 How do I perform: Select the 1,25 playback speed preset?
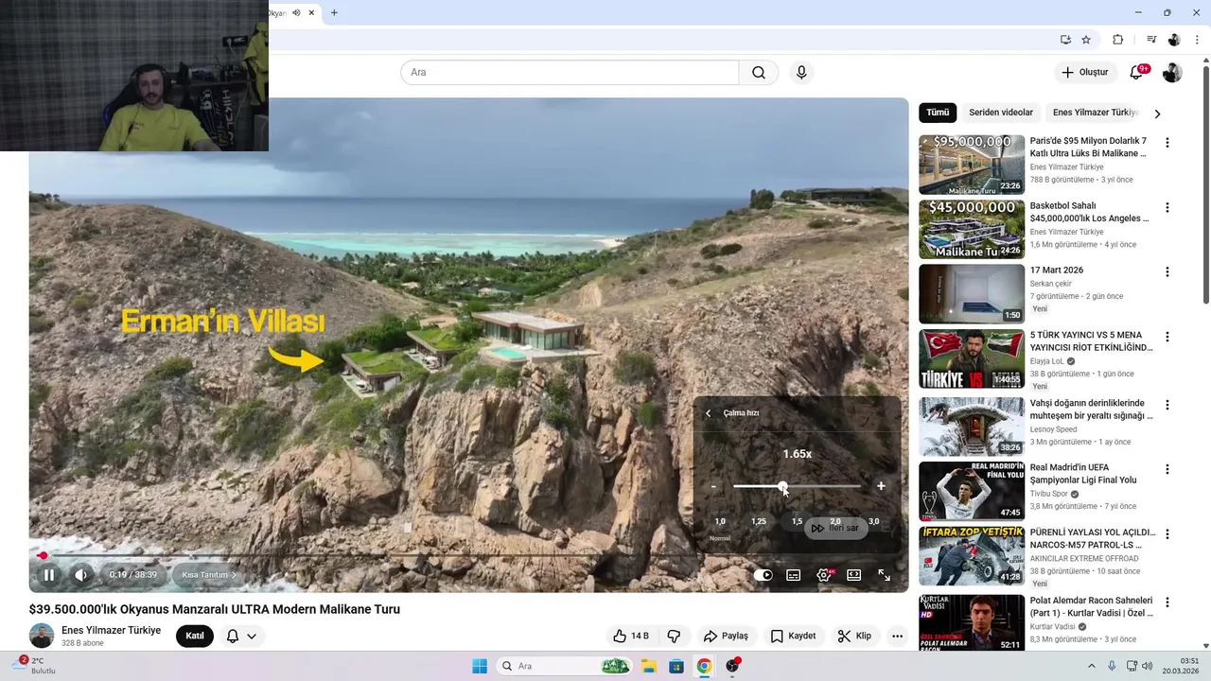pyautogui.click(x=759, y=521)
